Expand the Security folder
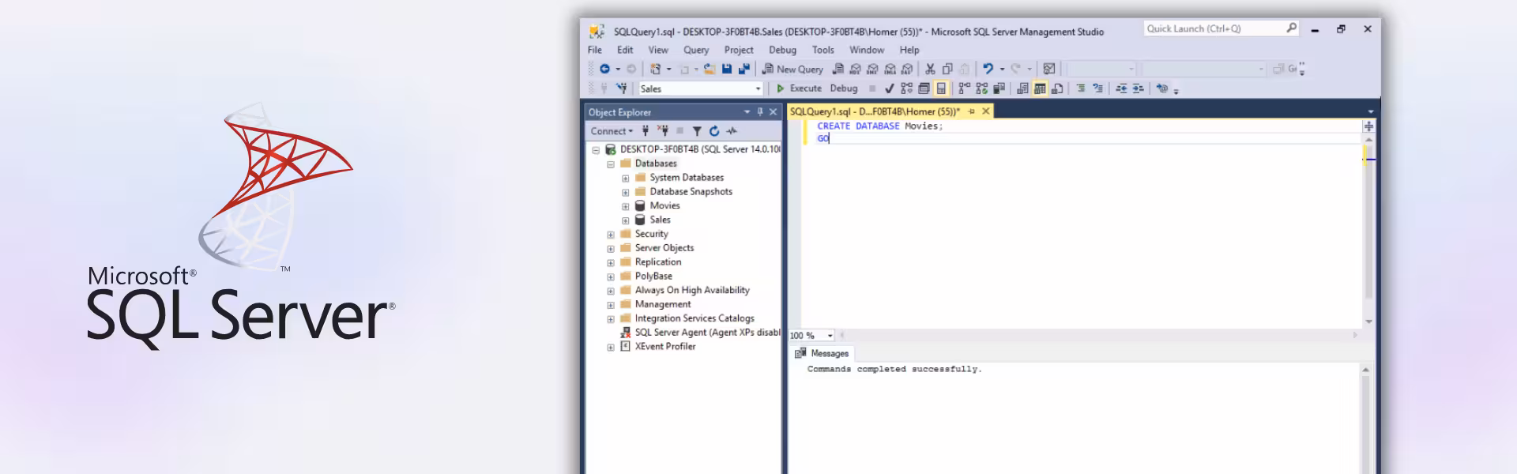The width and height of the screenshot is (1517, 474). point(611,235)
